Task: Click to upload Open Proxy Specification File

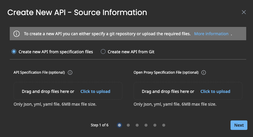Action: [x=215, y=91]
